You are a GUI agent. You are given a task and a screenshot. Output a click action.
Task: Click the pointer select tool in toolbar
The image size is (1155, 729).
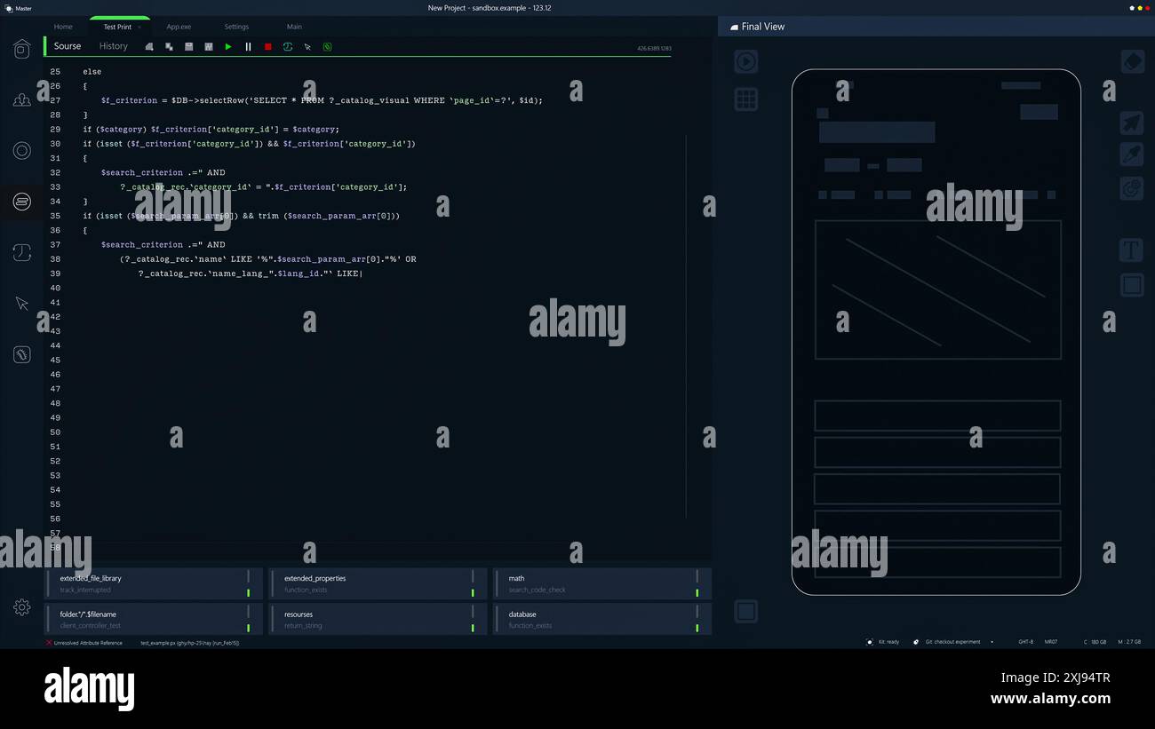pos(307,47)
